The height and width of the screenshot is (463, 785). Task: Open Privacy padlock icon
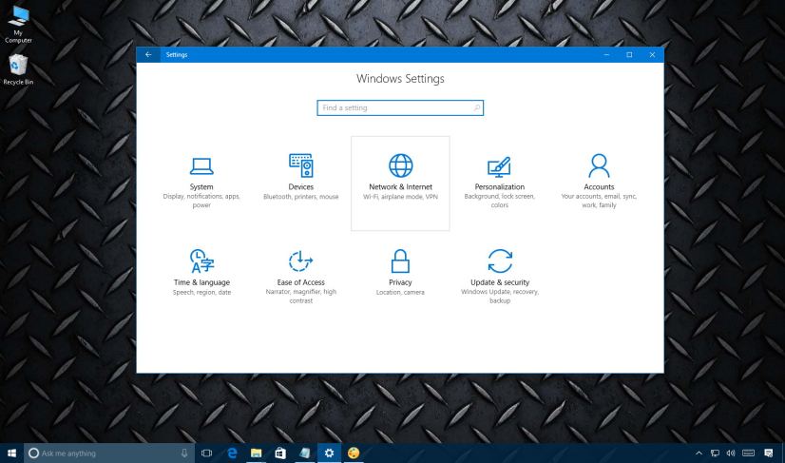click(400, 261)
